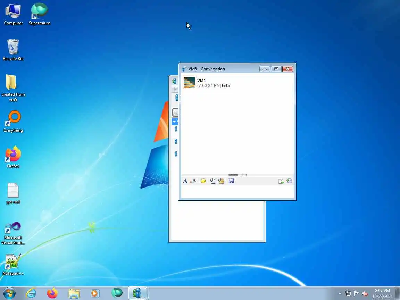Minimize the VM6 Conversation window
Viewport: 400px width, 300px height.
point(265,69)
